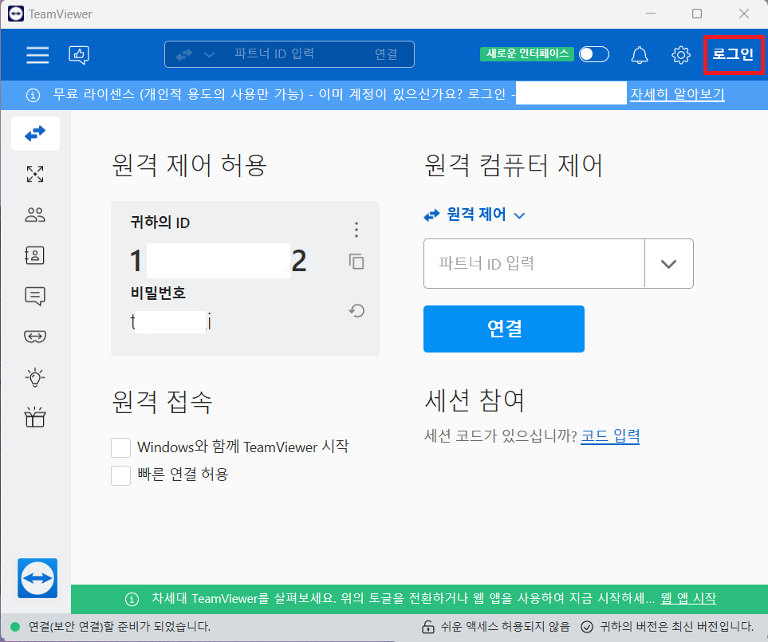Open the Augmented Reality glasses icon
768x642 pixels.
[35, 337]
